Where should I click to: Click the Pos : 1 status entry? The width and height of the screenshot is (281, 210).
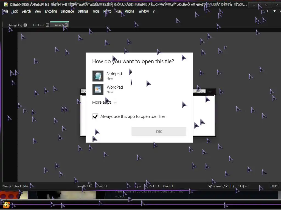[x=168, y=186]
